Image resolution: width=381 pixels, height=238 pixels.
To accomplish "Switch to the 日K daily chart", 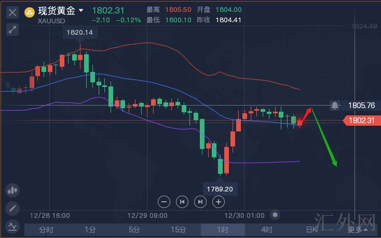I will pos(311,230).
